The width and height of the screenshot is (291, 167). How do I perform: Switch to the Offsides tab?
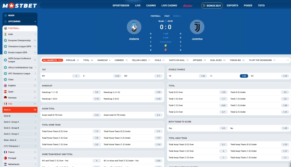pos(199,60)
